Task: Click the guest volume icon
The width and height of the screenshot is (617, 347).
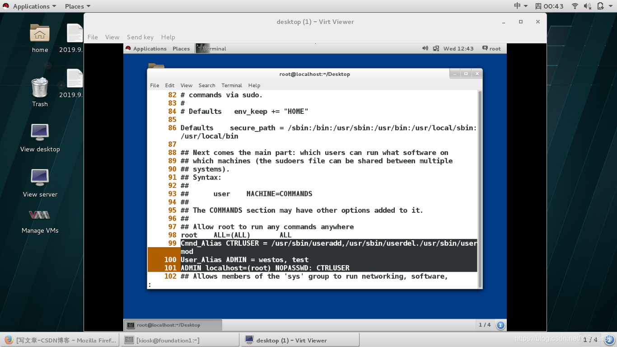Action: [x=425, y=48]
